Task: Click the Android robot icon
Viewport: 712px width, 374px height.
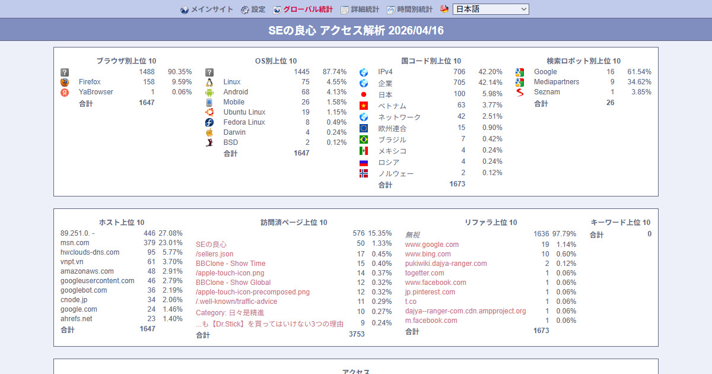Action: coord(209,92)
